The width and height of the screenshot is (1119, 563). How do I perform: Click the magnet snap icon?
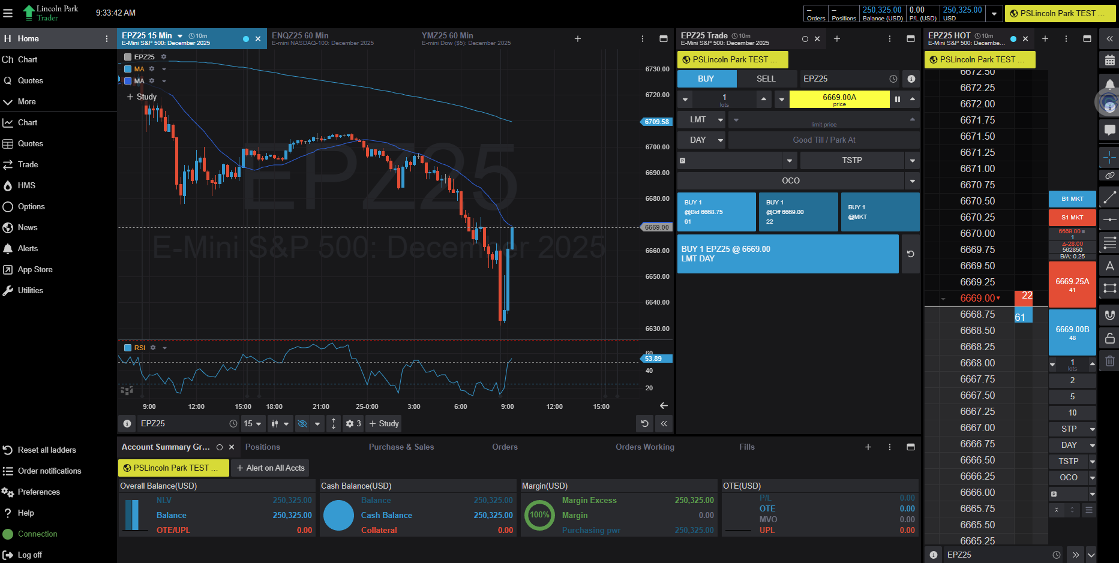[1109, 315]
